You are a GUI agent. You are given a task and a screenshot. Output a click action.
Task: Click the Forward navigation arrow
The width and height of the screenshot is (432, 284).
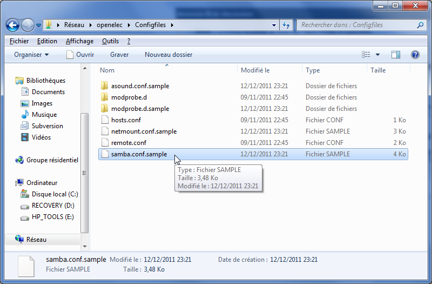coord(28,25)
